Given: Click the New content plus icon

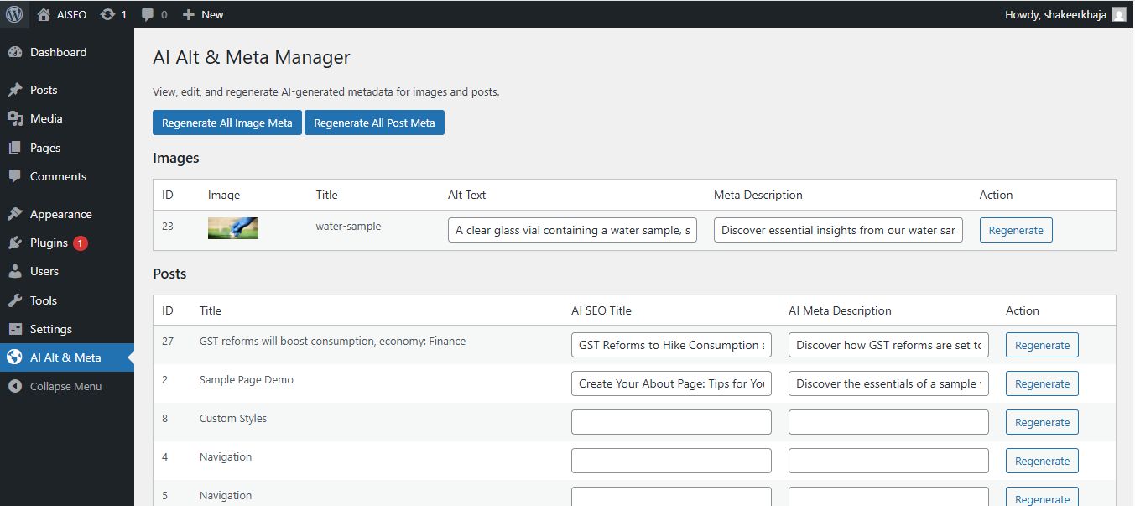Looking at the screenshot, I should pos(189,14).
